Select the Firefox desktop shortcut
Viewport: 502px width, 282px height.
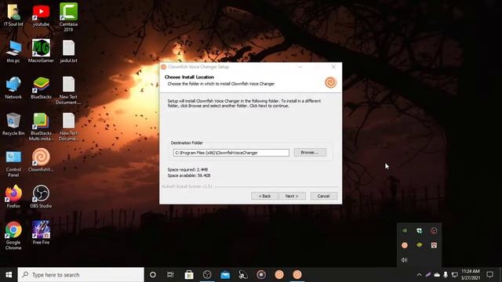[x=13, y=197]
